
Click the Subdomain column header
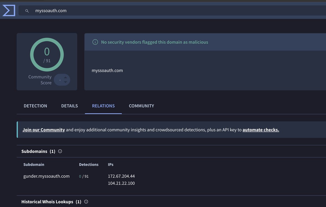(34, 165)
